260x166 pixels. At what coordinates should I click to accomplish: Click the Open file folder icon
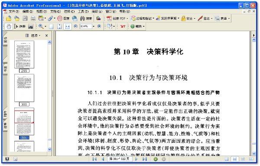point(9,18)
